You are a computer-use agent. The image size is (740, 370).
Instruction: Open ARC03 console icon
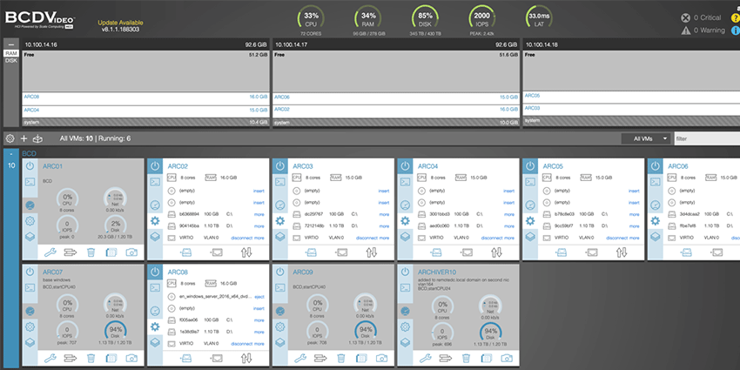(x=279, y=182)
